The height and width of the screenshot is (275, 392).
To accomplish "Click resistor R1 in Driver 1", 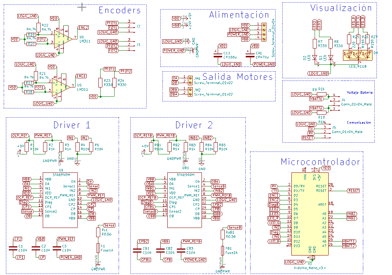I will point(27,147).
